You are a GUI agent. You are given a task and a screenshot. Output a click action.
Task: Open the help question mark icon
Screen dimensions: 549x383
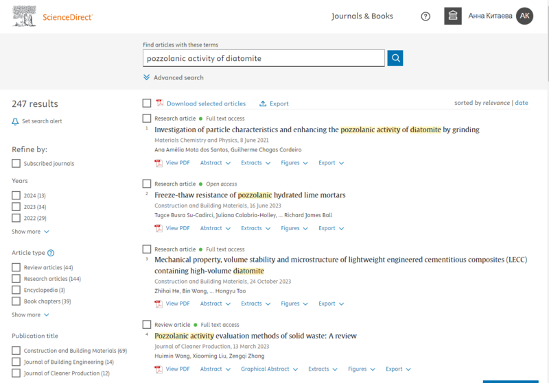[425, 16]
